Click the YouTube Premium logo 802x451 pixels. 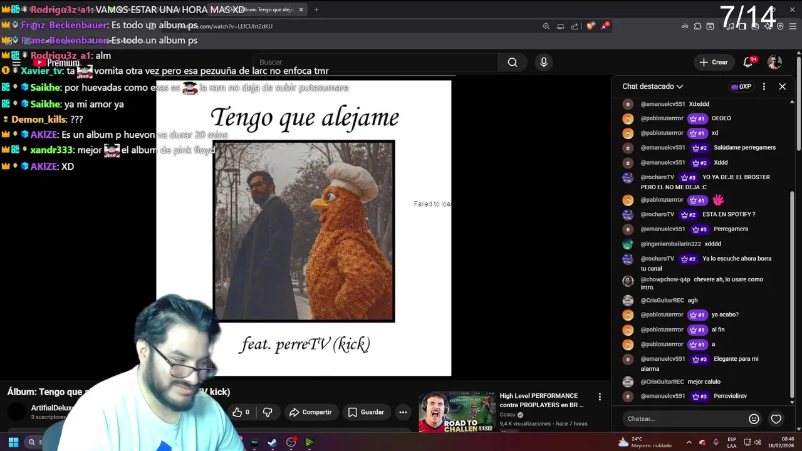56,63
